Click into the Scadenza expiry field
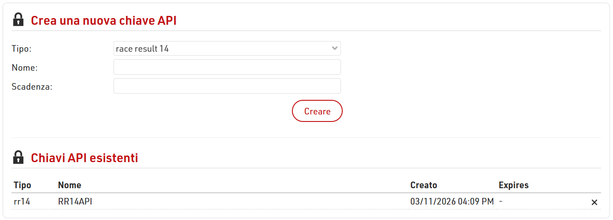The width and height of the screenshot is (613, 220). point(227,86)
